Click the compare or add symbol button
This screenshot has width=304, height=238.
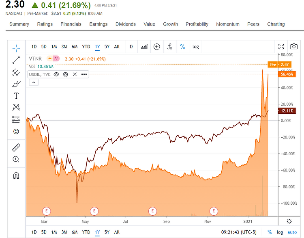pos(156,47)
